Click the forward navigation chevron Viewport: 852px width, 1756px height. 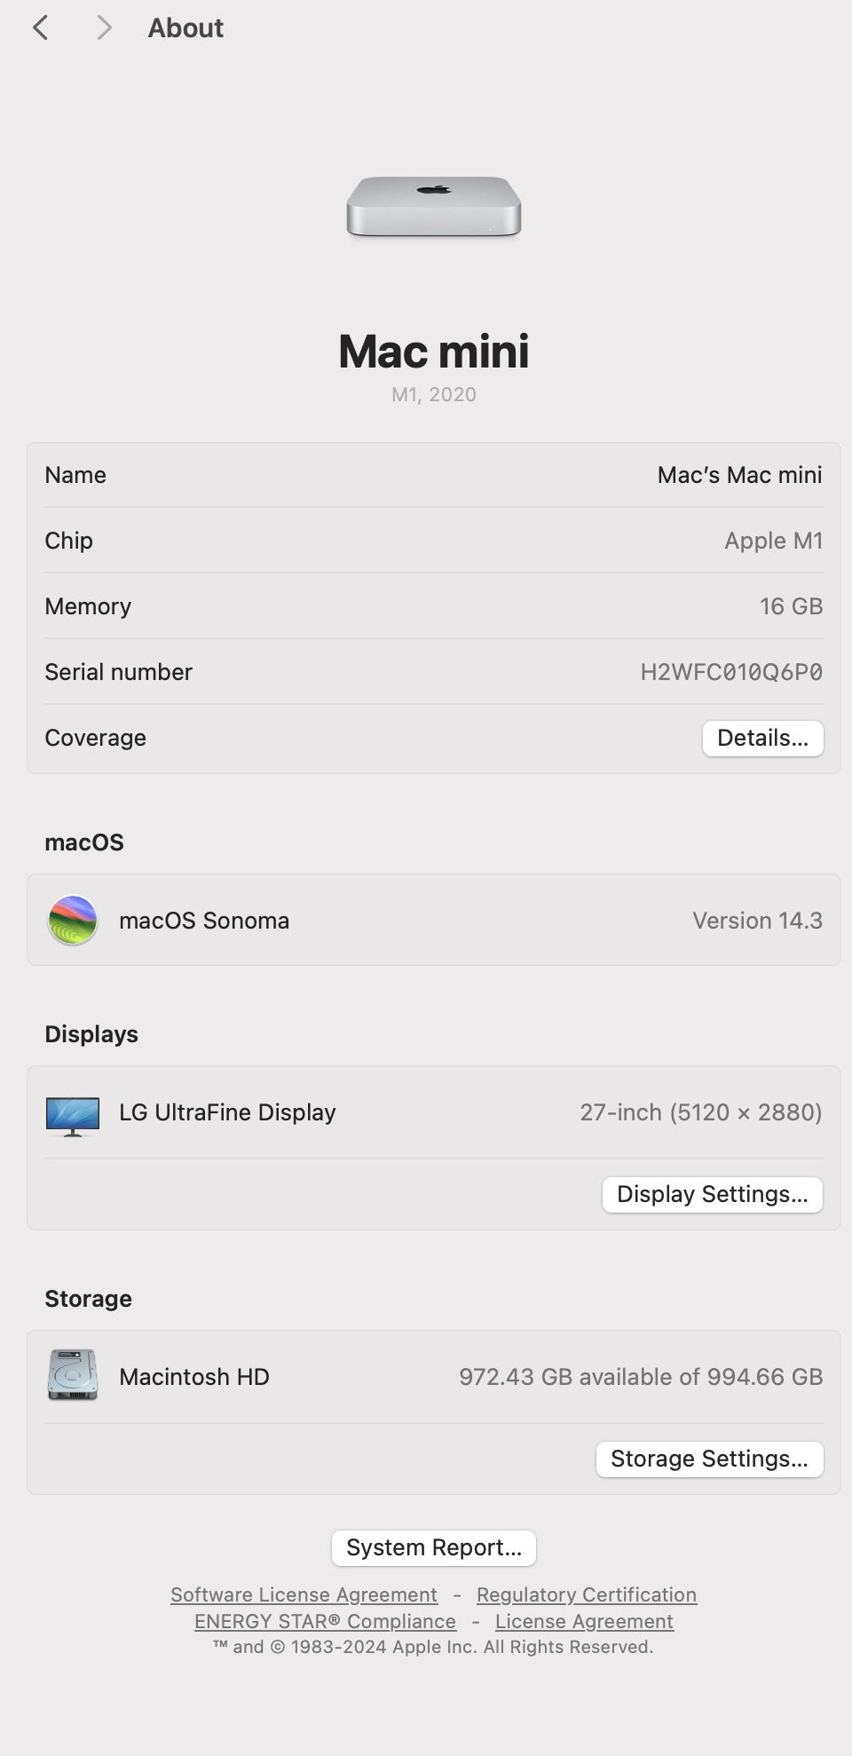point(104,28)
